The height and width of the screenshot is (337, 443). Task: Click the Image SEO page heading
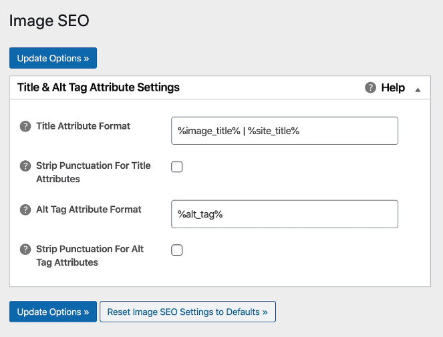[49, 21]
